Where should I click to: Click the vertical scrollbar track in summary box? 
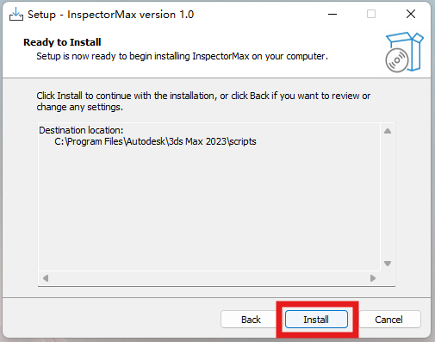[x=388, y=197]
